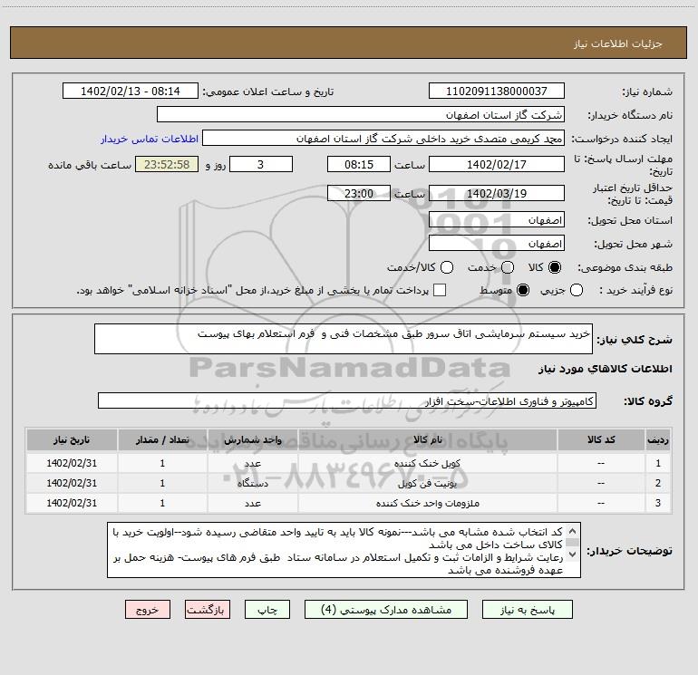This screenshot has width=698, height=675.
Task: Click buyer notes text area
Action: pyautogui.click(x=344, y=550)
